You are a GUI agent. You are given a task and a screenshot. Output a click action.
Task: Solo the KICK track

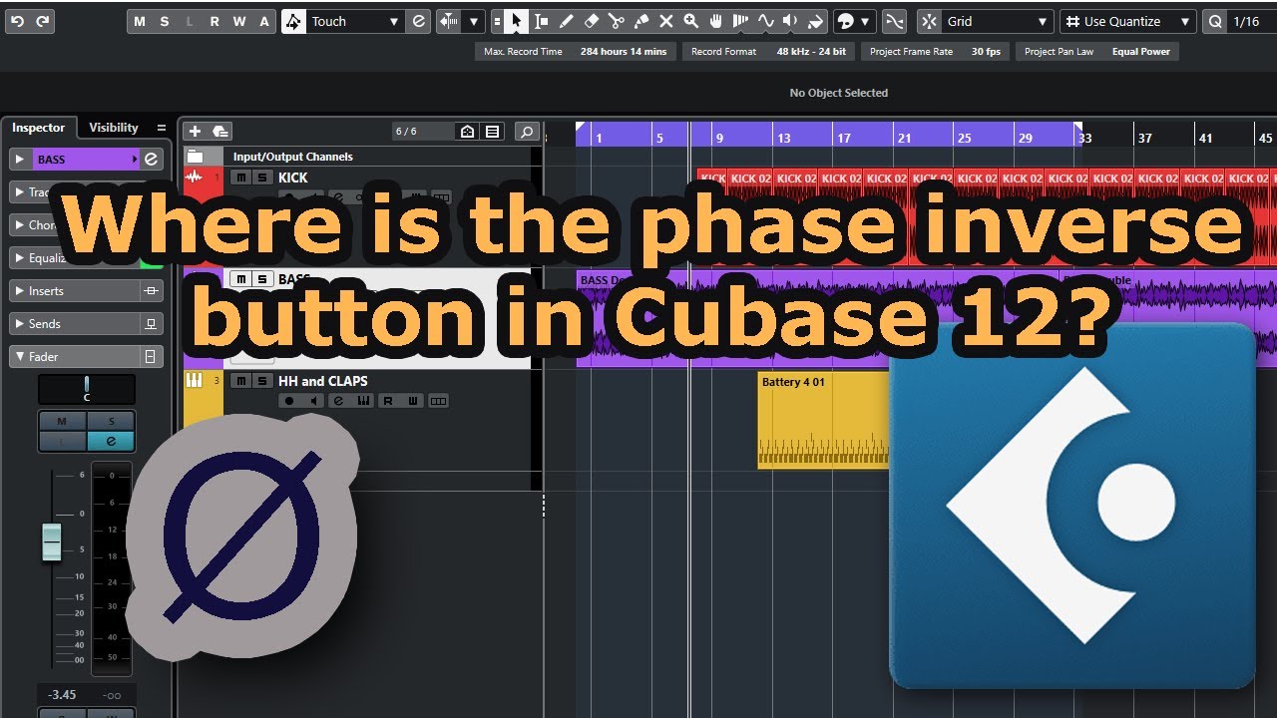coord(261,178)
